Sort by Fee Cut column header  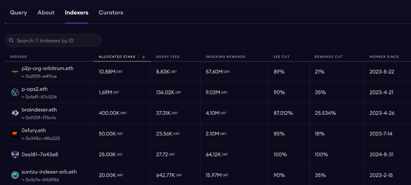[x=281, y=57]
